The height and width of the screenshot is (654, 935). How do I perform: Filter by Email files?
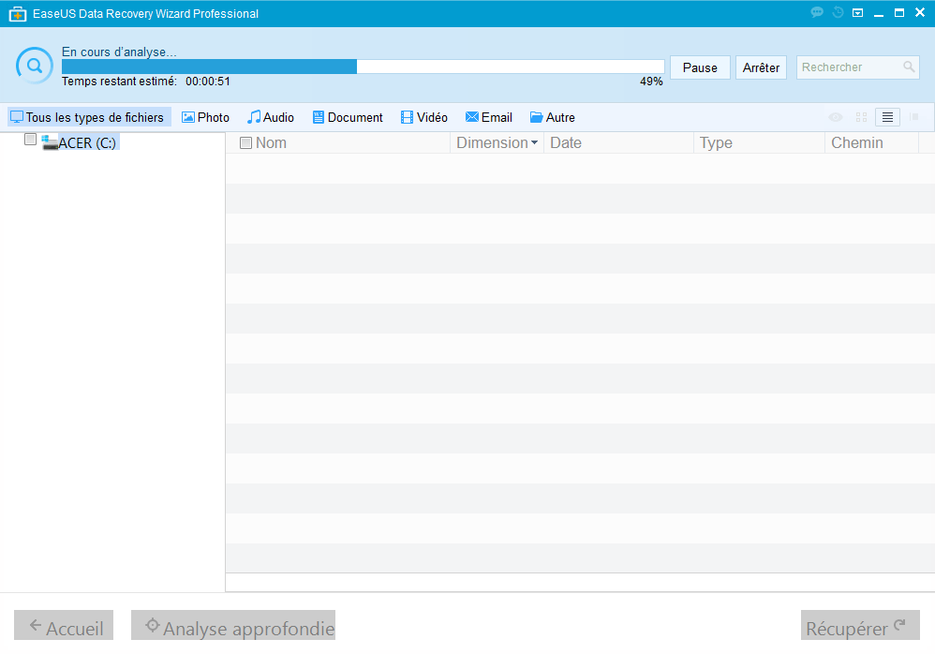489,117
